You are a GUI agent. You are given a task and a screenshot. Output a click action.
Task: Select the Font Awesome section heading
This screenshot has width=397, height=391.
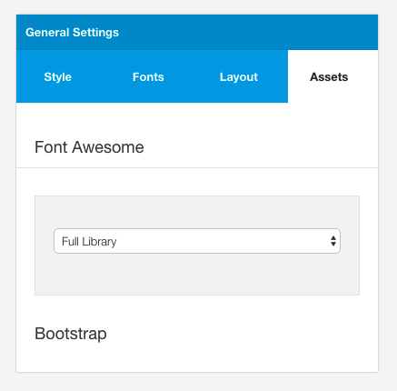pyautogui.click(x=89, y=147)
